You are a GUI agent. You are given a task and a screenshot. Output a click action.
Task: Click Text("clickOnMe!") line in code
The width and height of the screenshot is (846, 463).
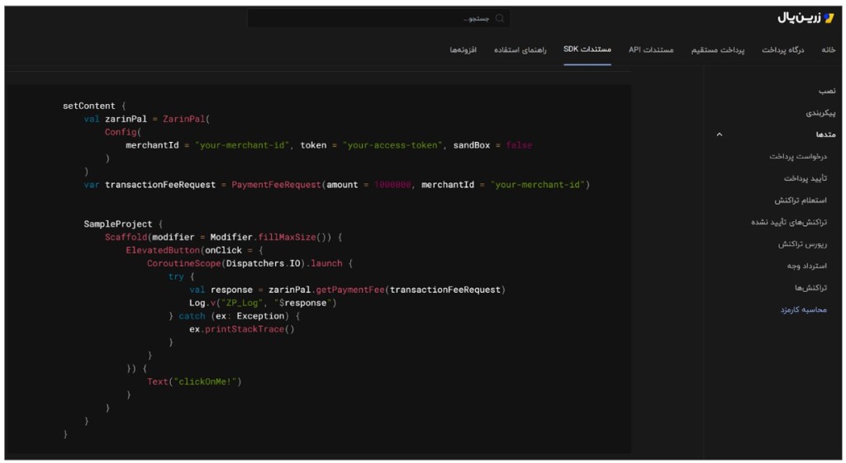pos(194,381)
